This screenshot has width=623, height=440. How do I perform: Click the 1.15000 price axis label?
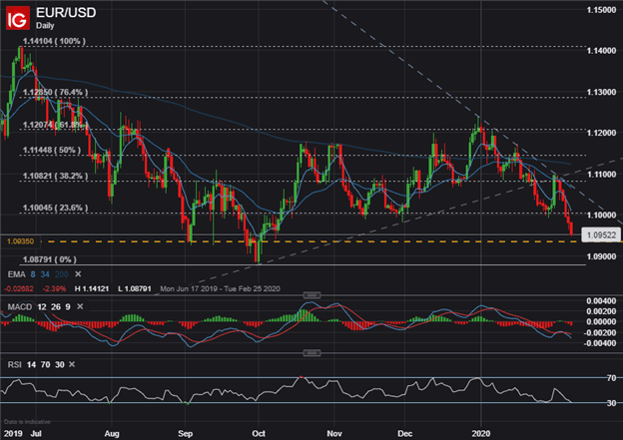click(x=601, y=10)
